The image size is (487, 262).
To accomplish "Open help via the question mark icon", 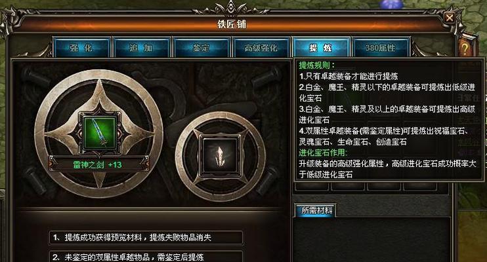I will 465,48.
